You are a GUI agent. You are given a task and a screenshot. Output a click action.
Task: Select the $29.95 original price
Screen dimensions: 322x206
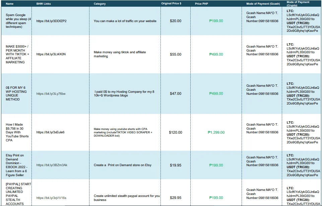176,198
